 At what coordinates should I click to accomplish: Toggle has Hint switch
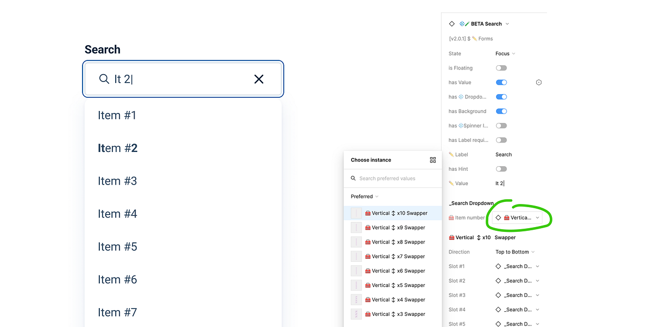[501, 169]
